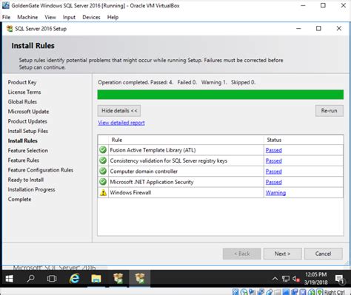Open the VirtualBox Help menu

(113, 17)
